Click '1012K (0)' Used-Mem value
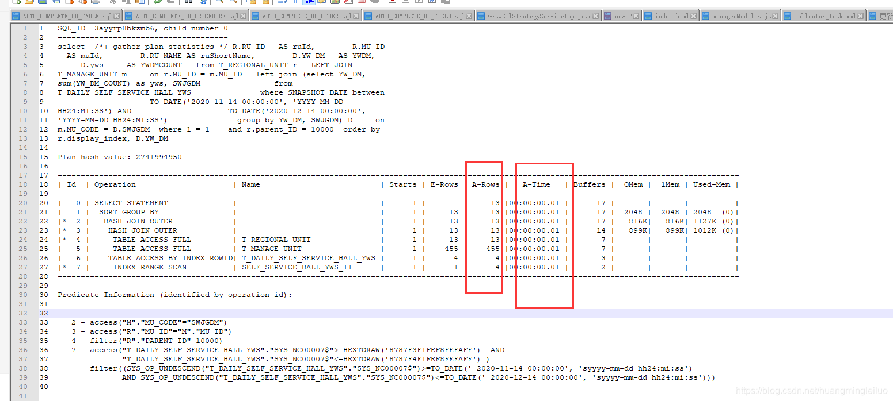This screenshot has height=401, width=893. tap(713, 230)
